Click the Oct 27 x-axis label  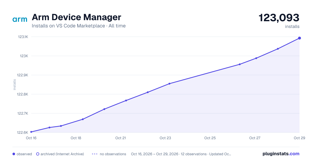[x=255, y=138]
